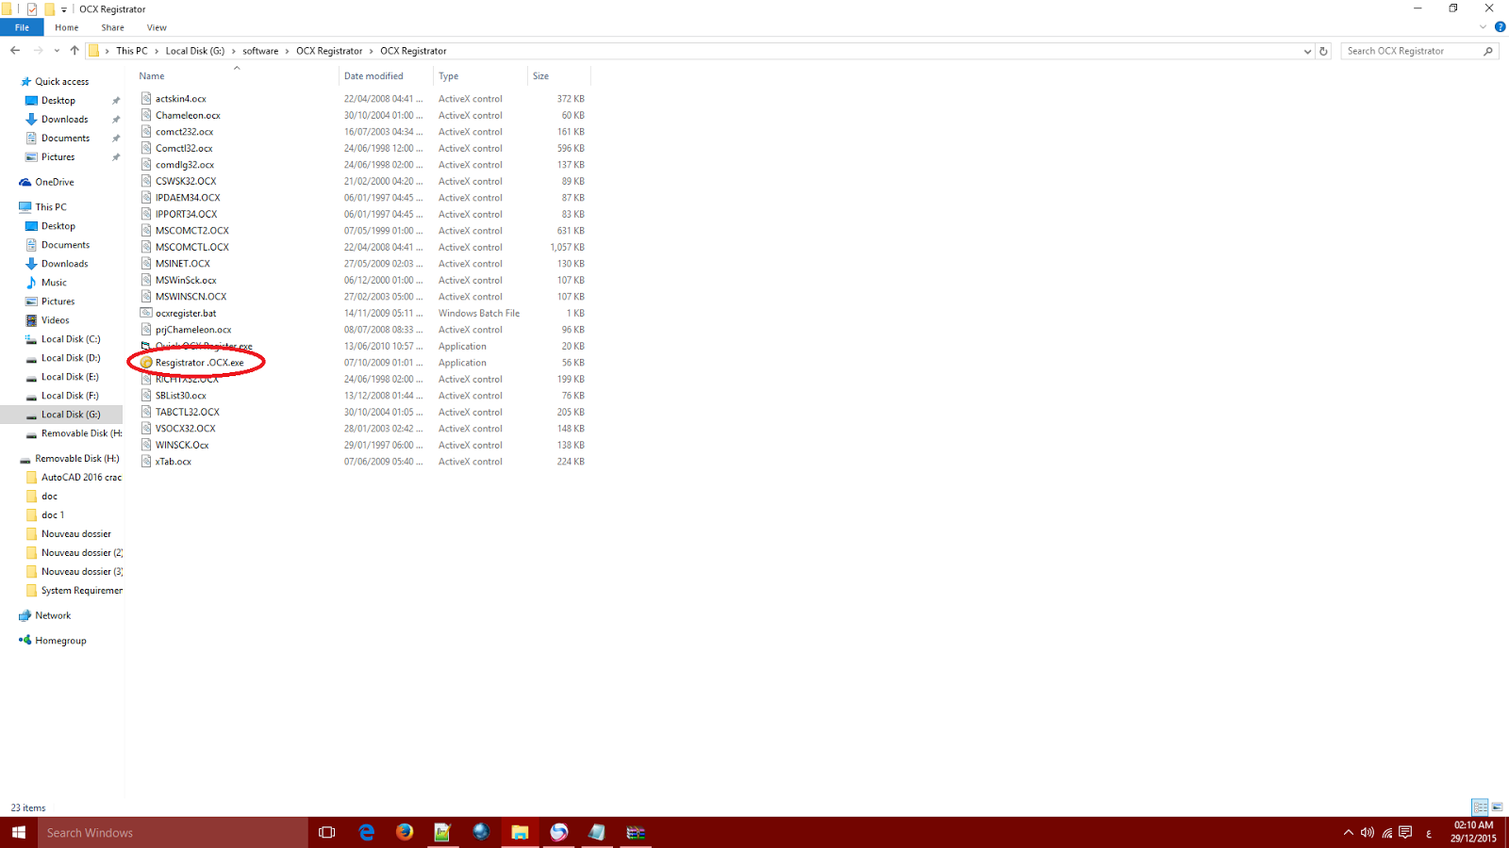Select Local Disk (C:) in navigation pane
The height and width of the screenshot is (848, 1509).
point(70,339)
